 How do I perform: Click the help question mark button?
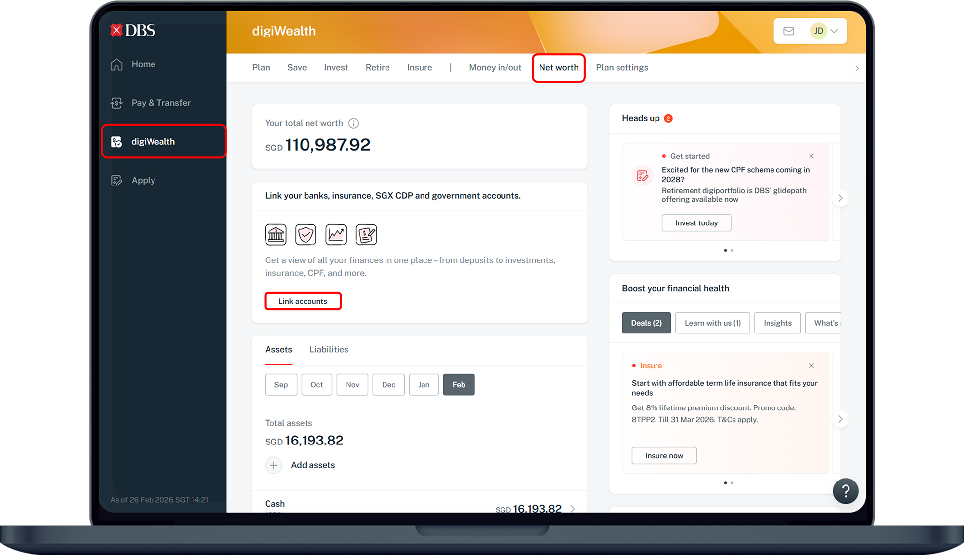pos(846,491)
